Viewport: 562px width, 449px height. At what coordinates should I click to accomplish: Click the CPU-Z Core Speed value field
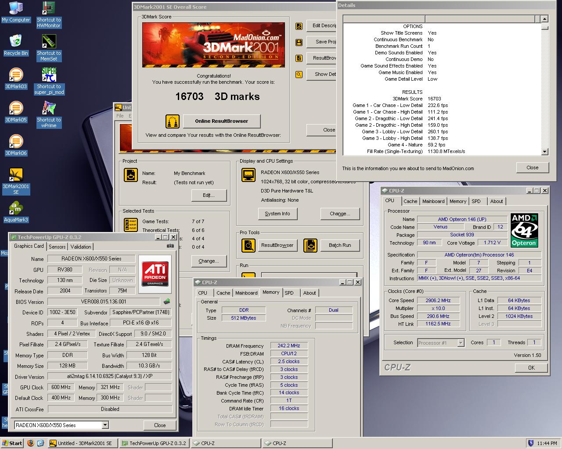(438, 300)
